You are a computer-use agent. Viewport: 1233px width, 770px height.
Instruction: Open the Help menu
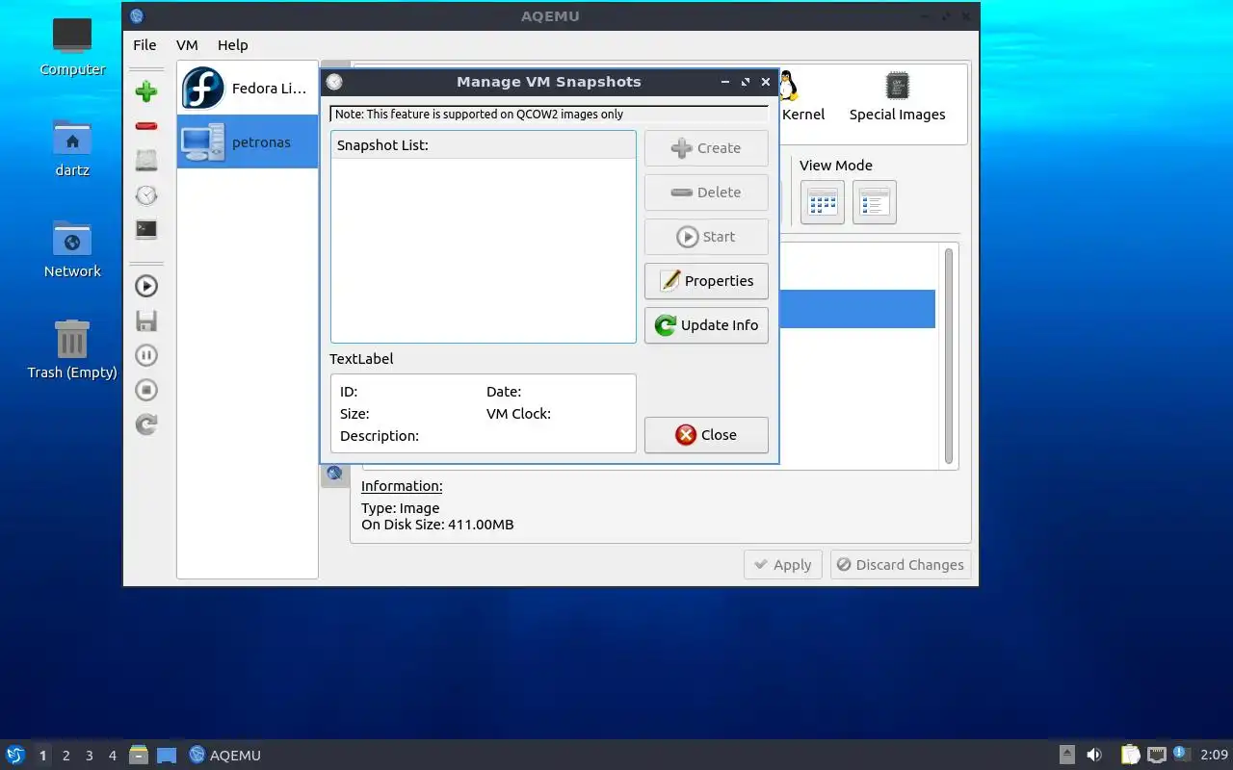tap(232, 44)
